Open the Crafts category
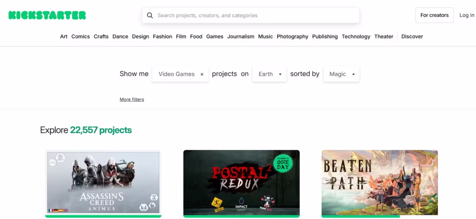This screenshot has width=476, height=219. (x=101, y=36)
